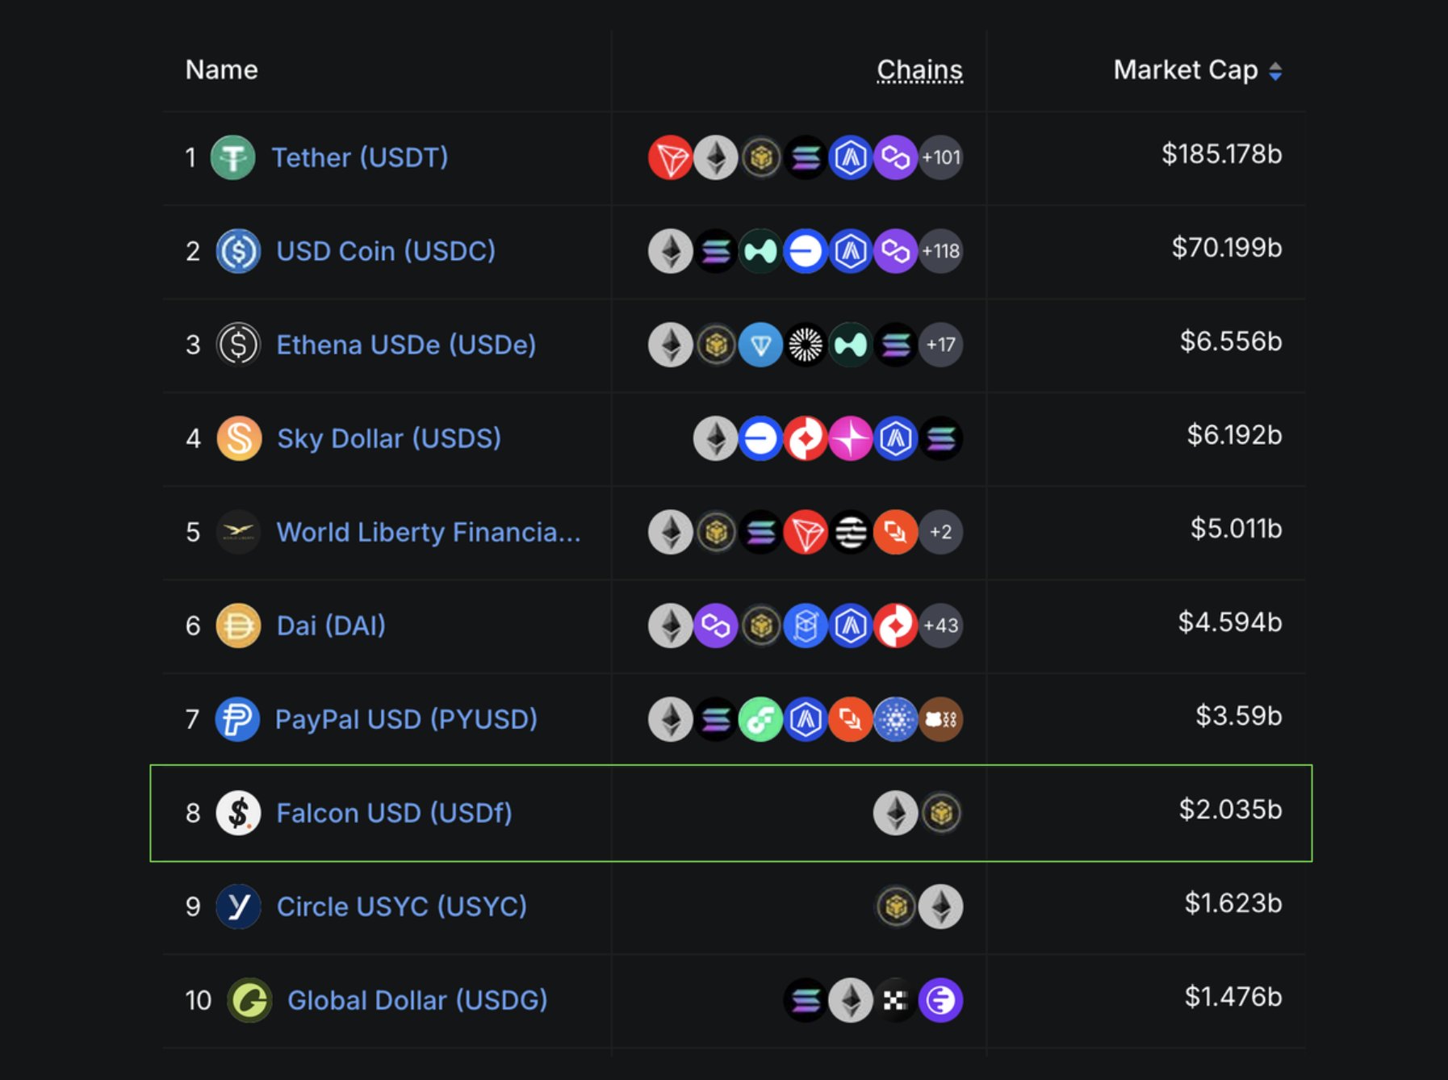Click the Global Dollar green logo icon
This screenshot has height=1080, width=1448.
(x=249, y=1000)
